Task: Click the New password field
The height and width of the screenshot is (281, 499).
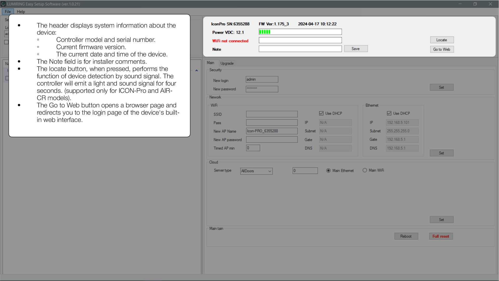Action: click(262, 89)
